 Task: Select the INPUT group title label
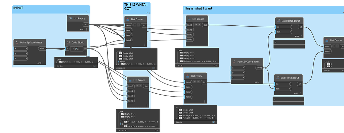click(x=18, y=8)
